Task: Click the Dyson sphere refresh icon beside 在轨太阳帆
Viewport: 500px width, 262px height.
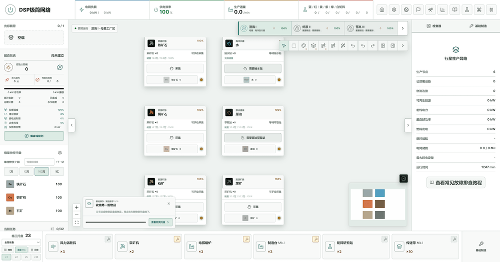Action: click(x=59, y=67)
